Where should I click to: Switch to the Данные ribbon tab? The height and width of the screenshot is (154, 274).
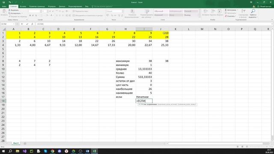(x=62, y=6)
